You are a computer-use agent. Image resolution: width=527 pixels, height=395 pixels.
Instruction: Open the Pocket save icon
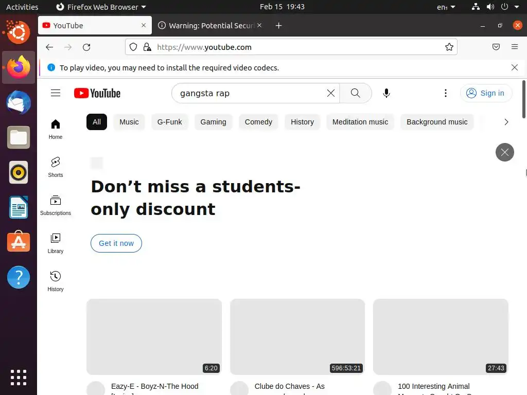tap(496, 47)
